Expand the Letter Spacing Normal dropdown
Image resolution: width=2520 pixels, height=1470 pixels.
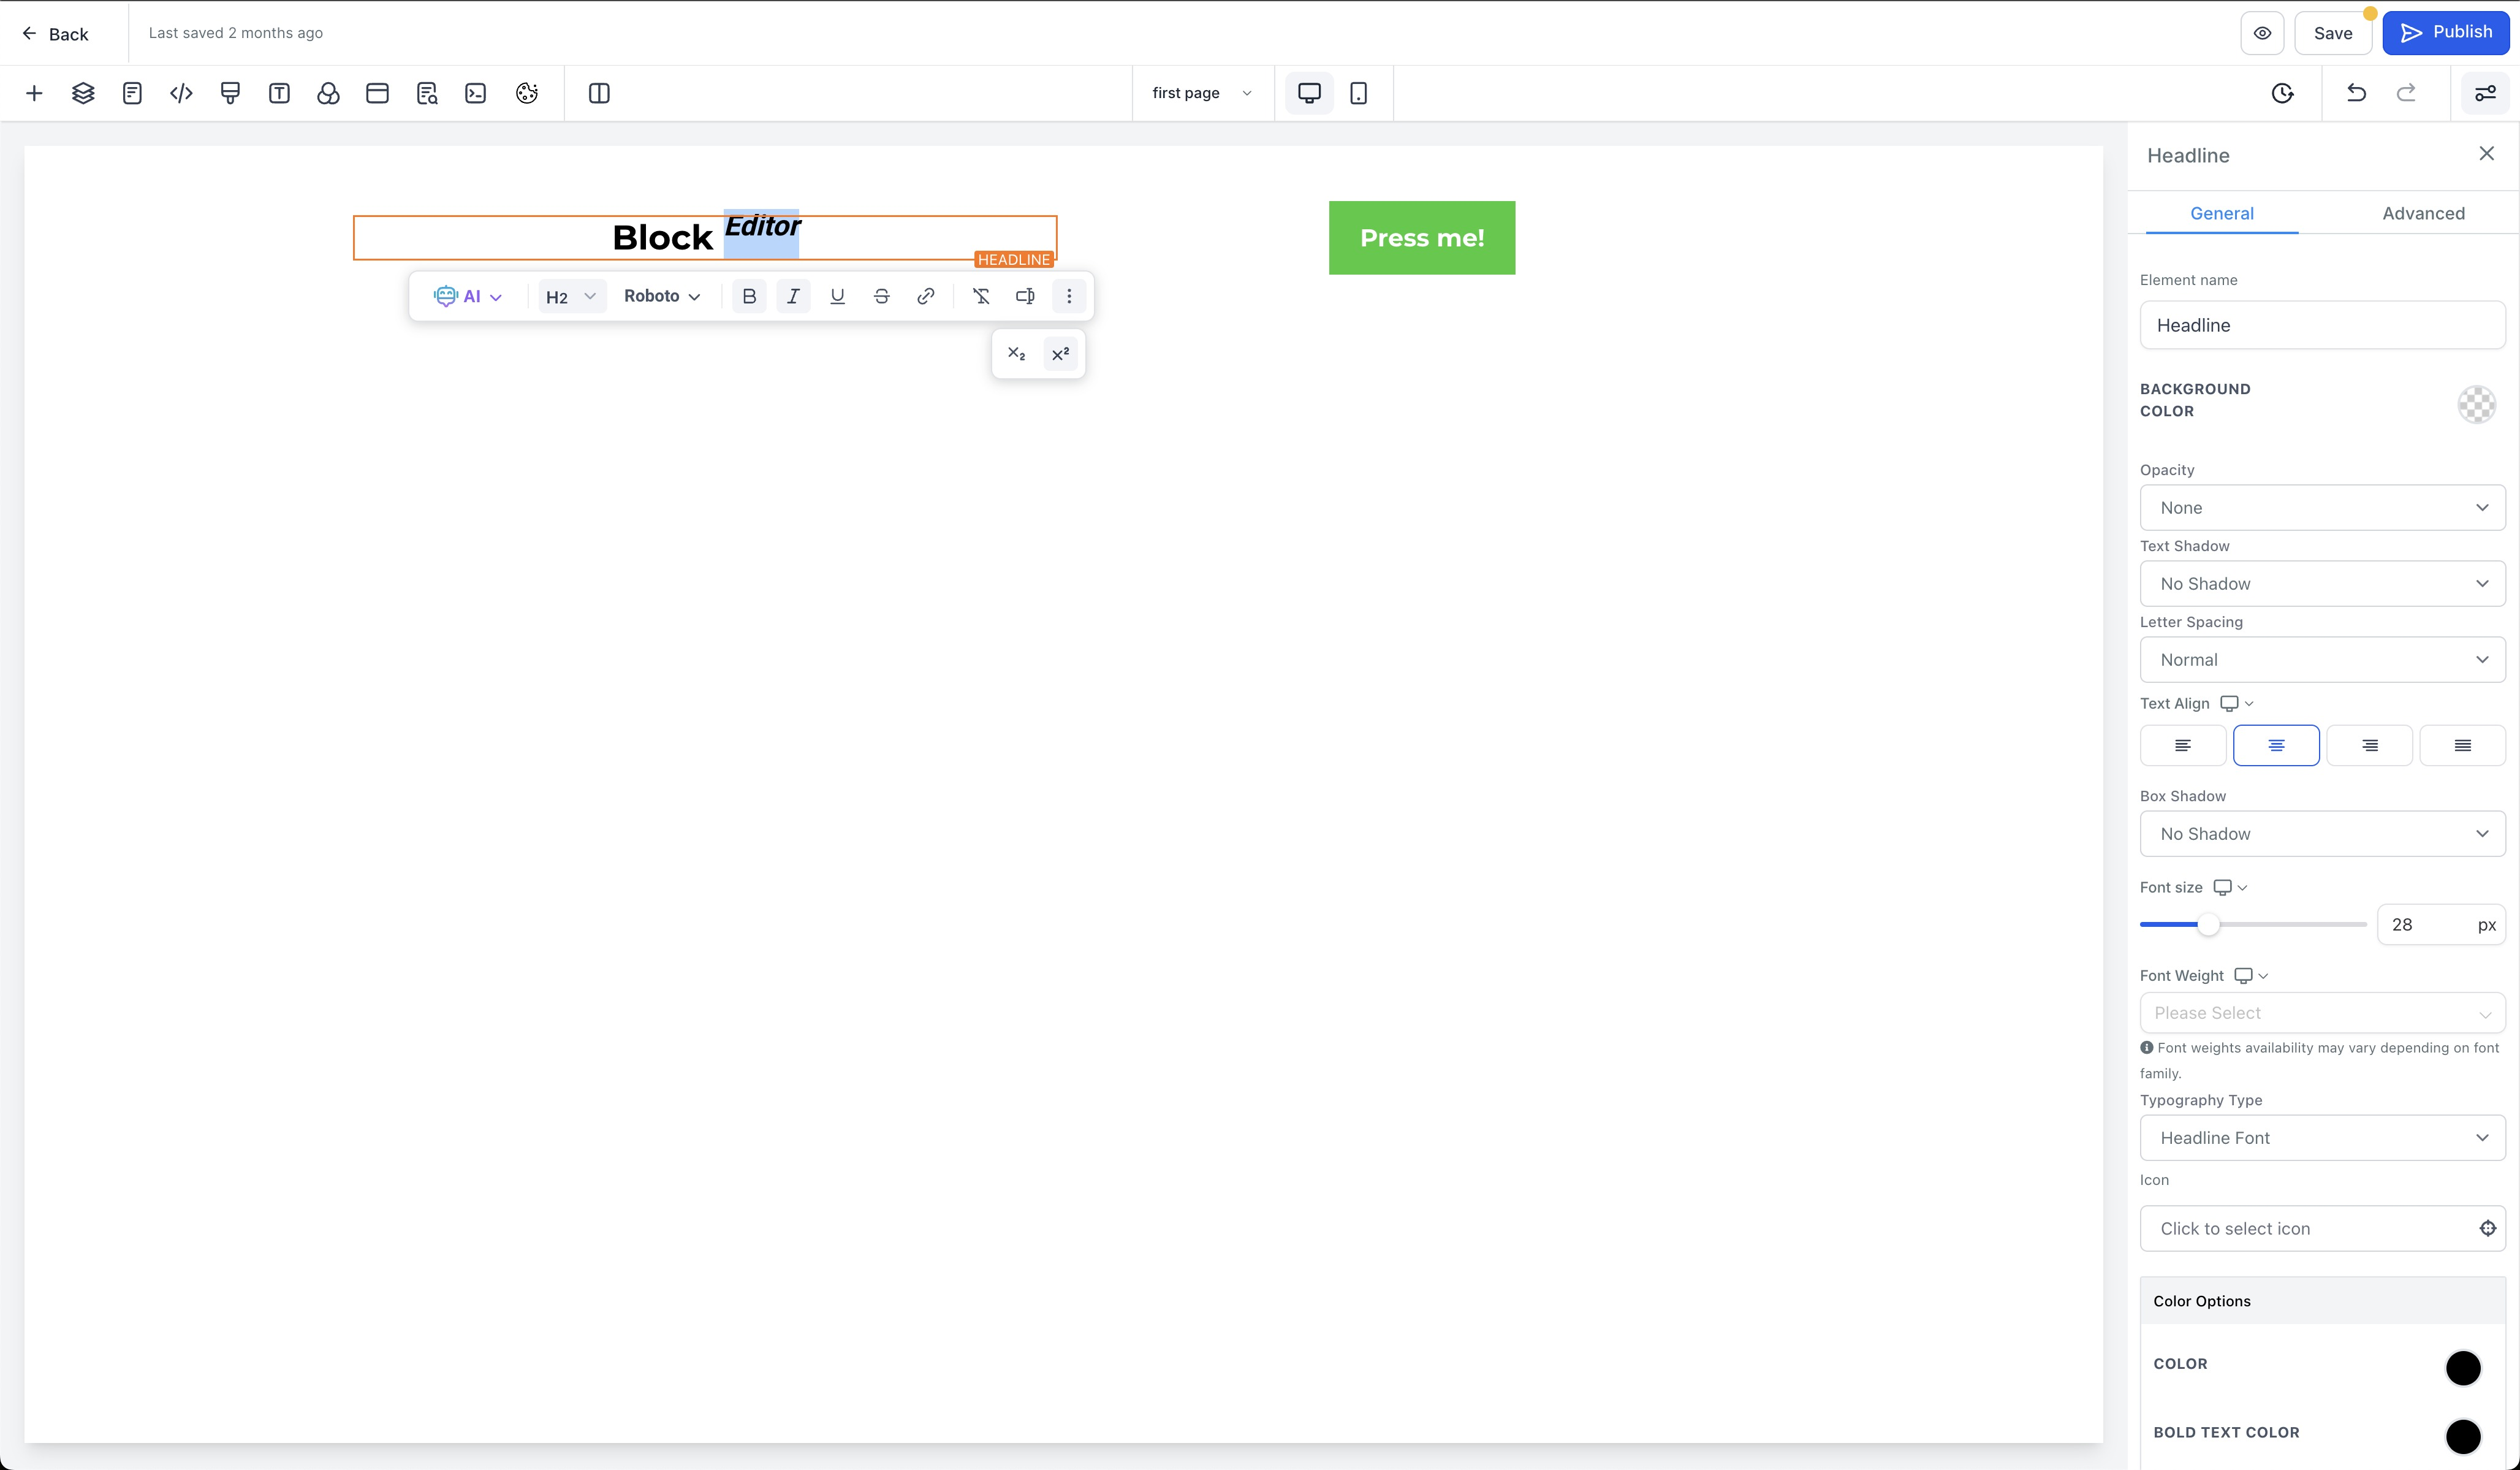coord(2321,660)
